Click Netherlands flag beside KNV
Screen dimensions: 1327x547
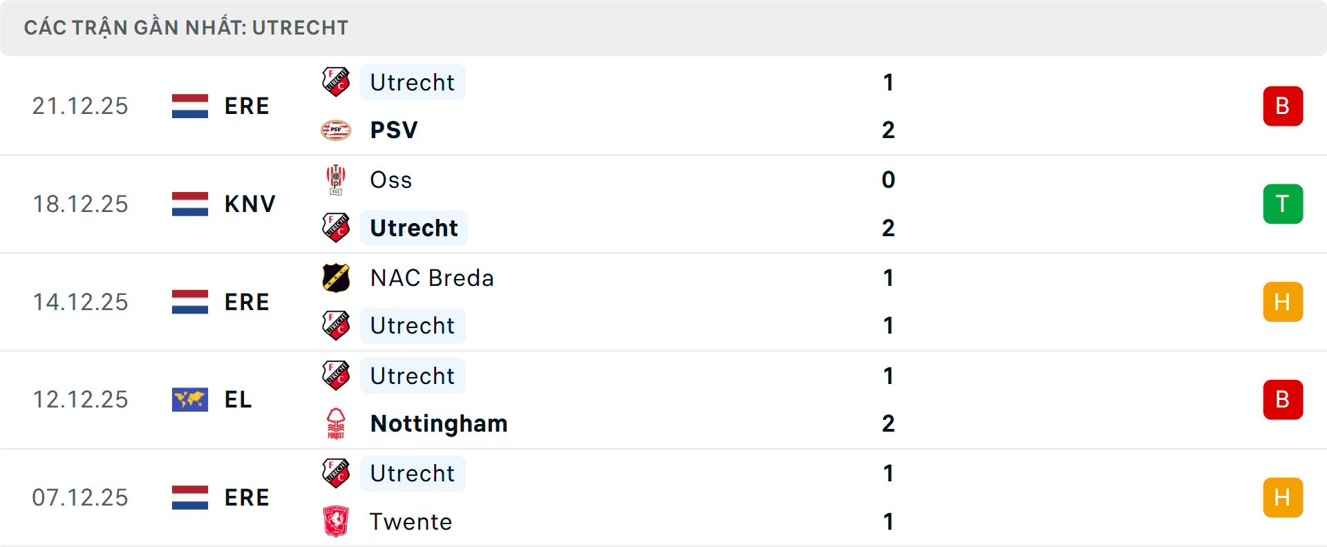tap(190, 204)
